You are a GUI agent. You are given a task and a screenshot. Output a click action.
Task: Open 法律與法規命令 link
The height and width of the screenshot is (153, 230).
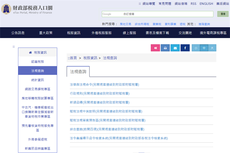104,85
